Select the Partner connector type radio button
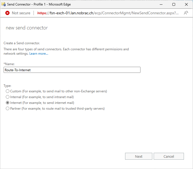The image size is (193, 169). tap(7, 109)
